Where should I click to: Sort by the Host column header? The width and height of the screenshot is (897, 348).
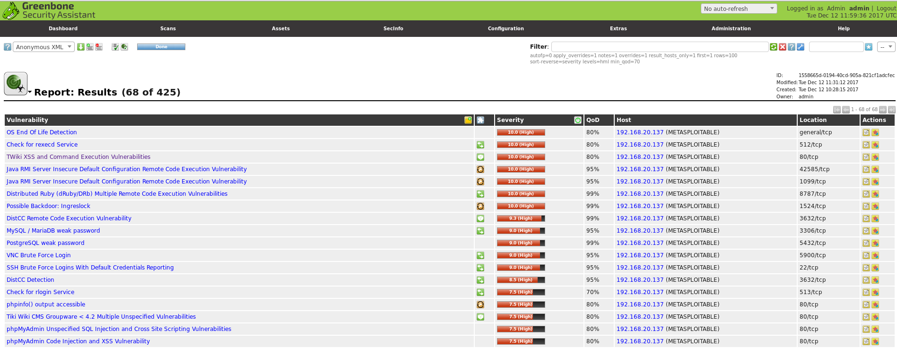tap(624, 120)
